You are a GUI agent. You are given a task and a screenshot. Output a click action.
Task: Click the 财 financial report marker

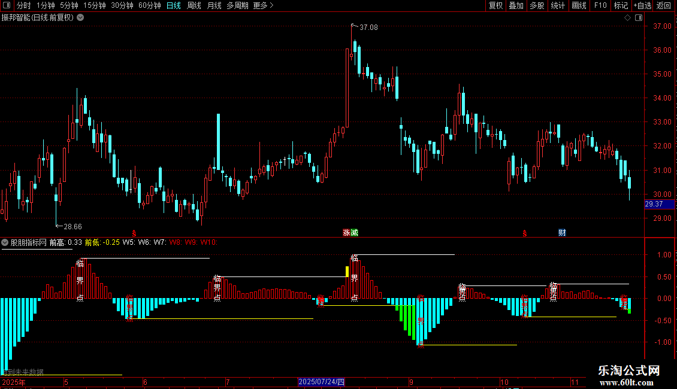[562, 232]
